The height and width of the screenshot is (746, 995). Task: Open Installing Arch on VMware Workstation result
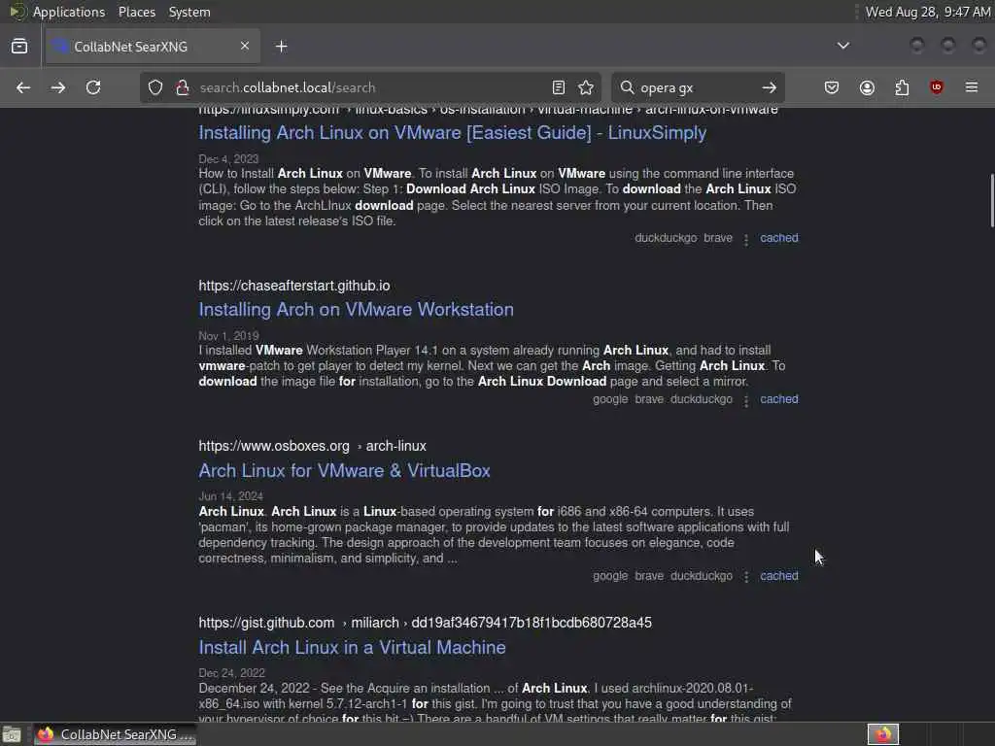356,310
